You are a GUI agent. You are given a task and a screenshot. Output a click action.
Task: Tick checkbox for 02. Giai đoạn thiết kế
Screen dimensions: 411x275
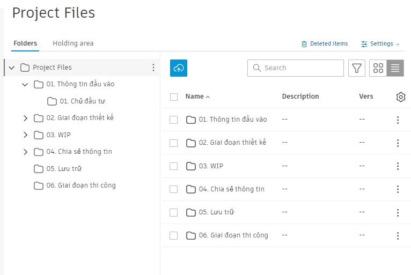(173, 143)
